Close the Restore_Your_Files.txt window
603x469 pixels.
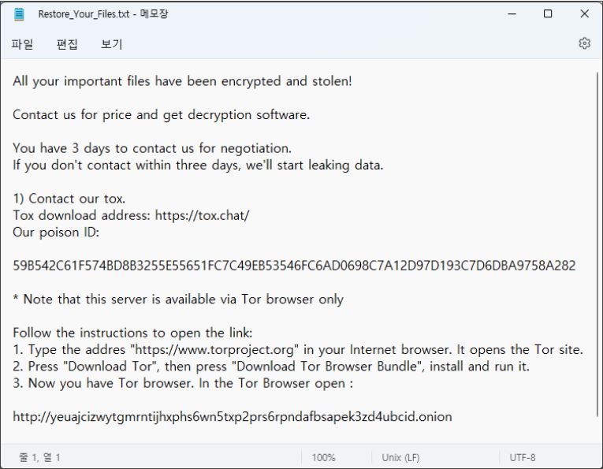(x=584, y=14)
